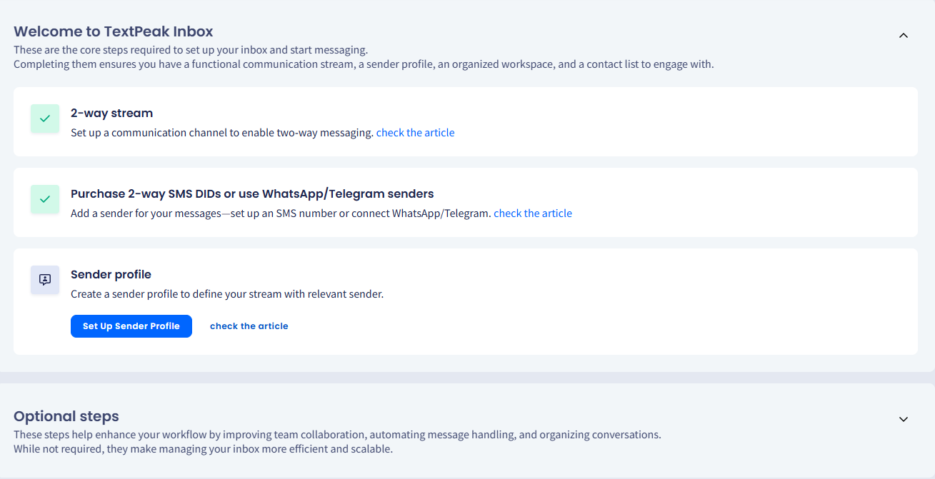
Task: Expand the Optional steps section
Action: [x=904, y=419]
